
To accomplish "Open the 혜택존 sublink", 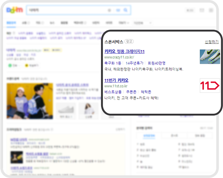I will pyautogui.click(x=146, y=92).
